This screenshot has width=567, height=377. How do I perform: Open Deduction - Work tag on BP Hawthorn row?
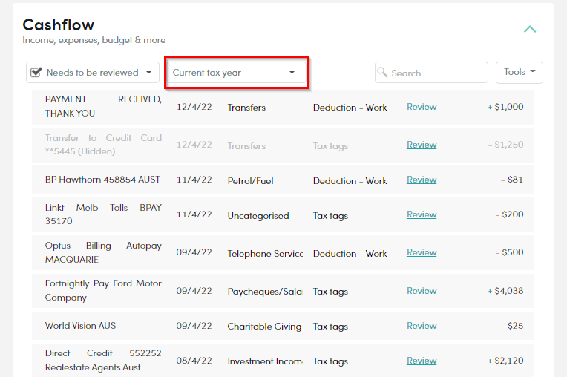point(350,181)
